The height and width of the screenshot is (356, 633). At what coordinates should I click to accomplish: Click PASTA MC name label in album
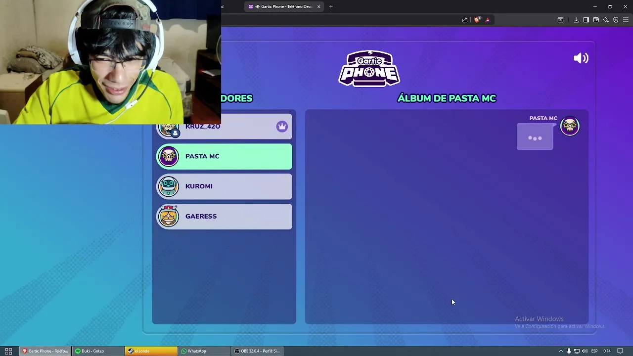click(x=543, y=118)
